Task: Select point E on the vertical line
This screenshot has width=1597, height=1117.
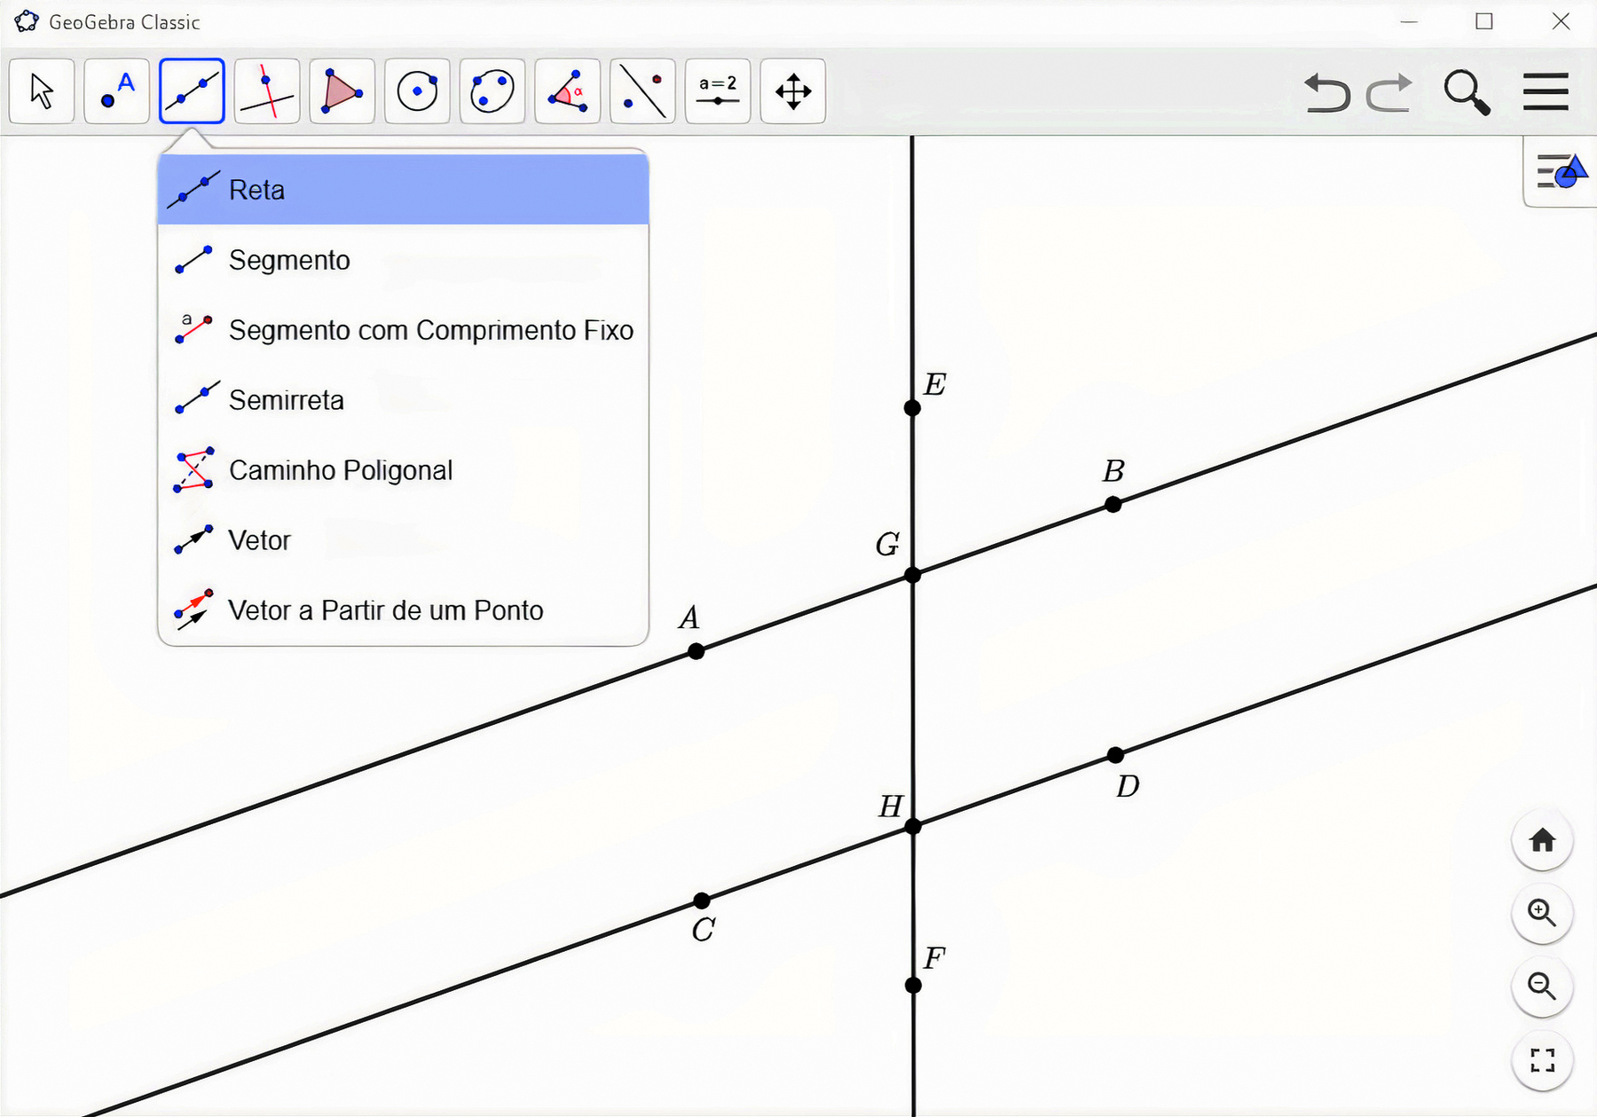Action: 912,408
